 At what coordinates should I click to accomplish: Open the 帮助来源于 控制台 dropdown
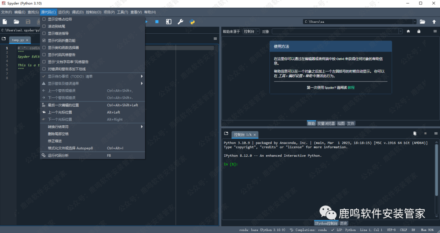pos(251,31)
